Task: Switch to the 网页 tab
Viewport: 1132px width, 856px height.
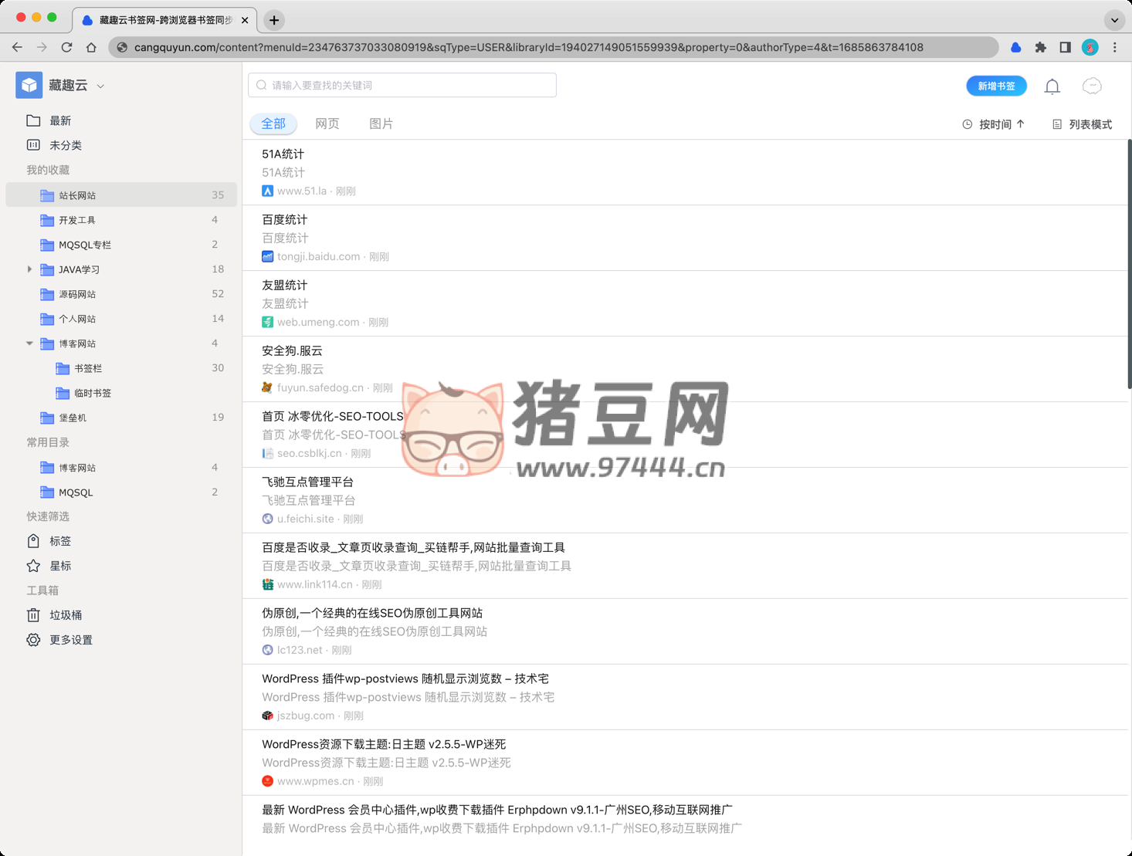Action: click(x=327, y=123)
